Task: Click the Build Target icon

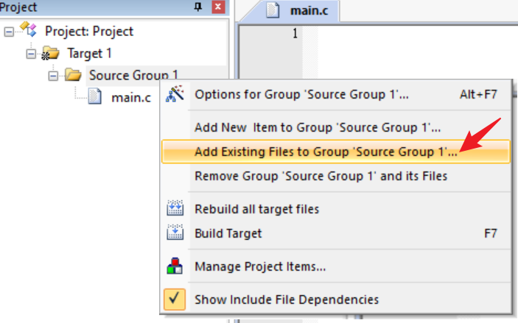Action: pyautogui.click(x=175, y=233)
